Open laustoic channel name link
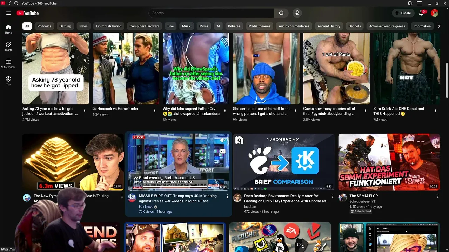 coord(250,206)
